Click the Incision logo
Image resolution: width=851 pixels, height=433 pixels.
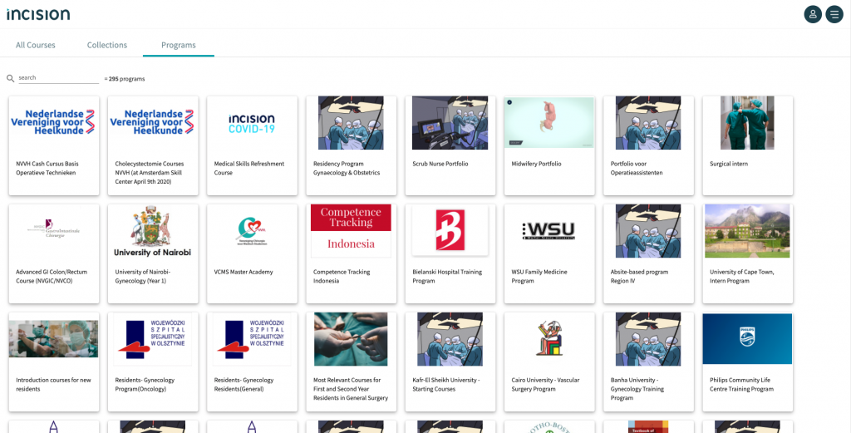38,14
